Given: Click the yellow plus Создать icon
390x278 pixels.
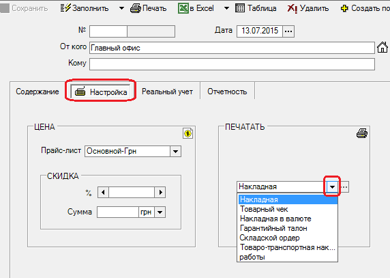Looking at the screenshot, I should click(344, 8).
